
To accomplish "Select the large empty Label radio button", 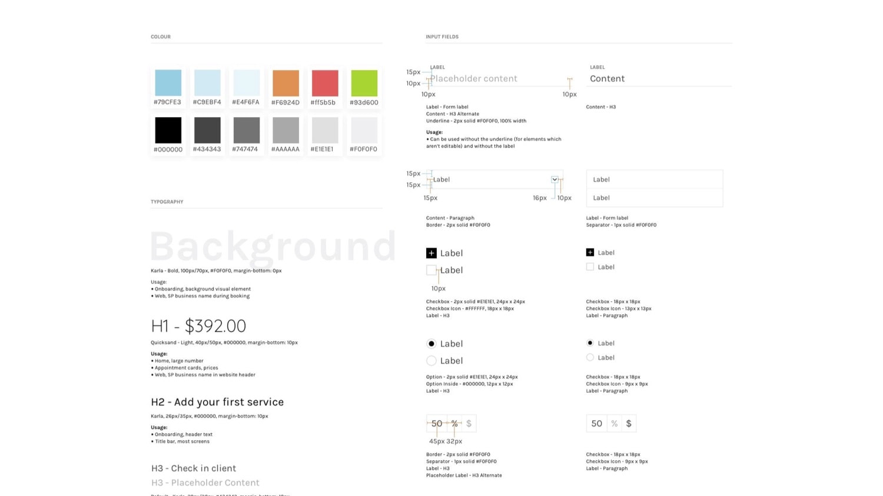I will point(431,361).
